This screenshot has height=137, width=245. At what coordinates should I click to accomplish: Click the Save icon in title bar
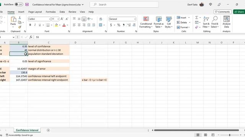click(27, 5)
